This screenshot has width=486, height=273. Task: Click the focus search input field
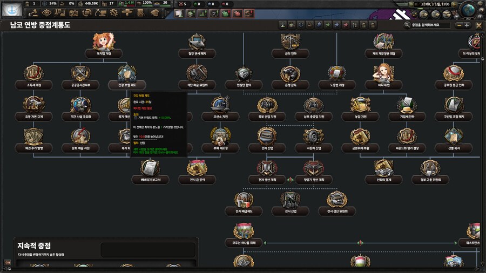tap(429, 25)
